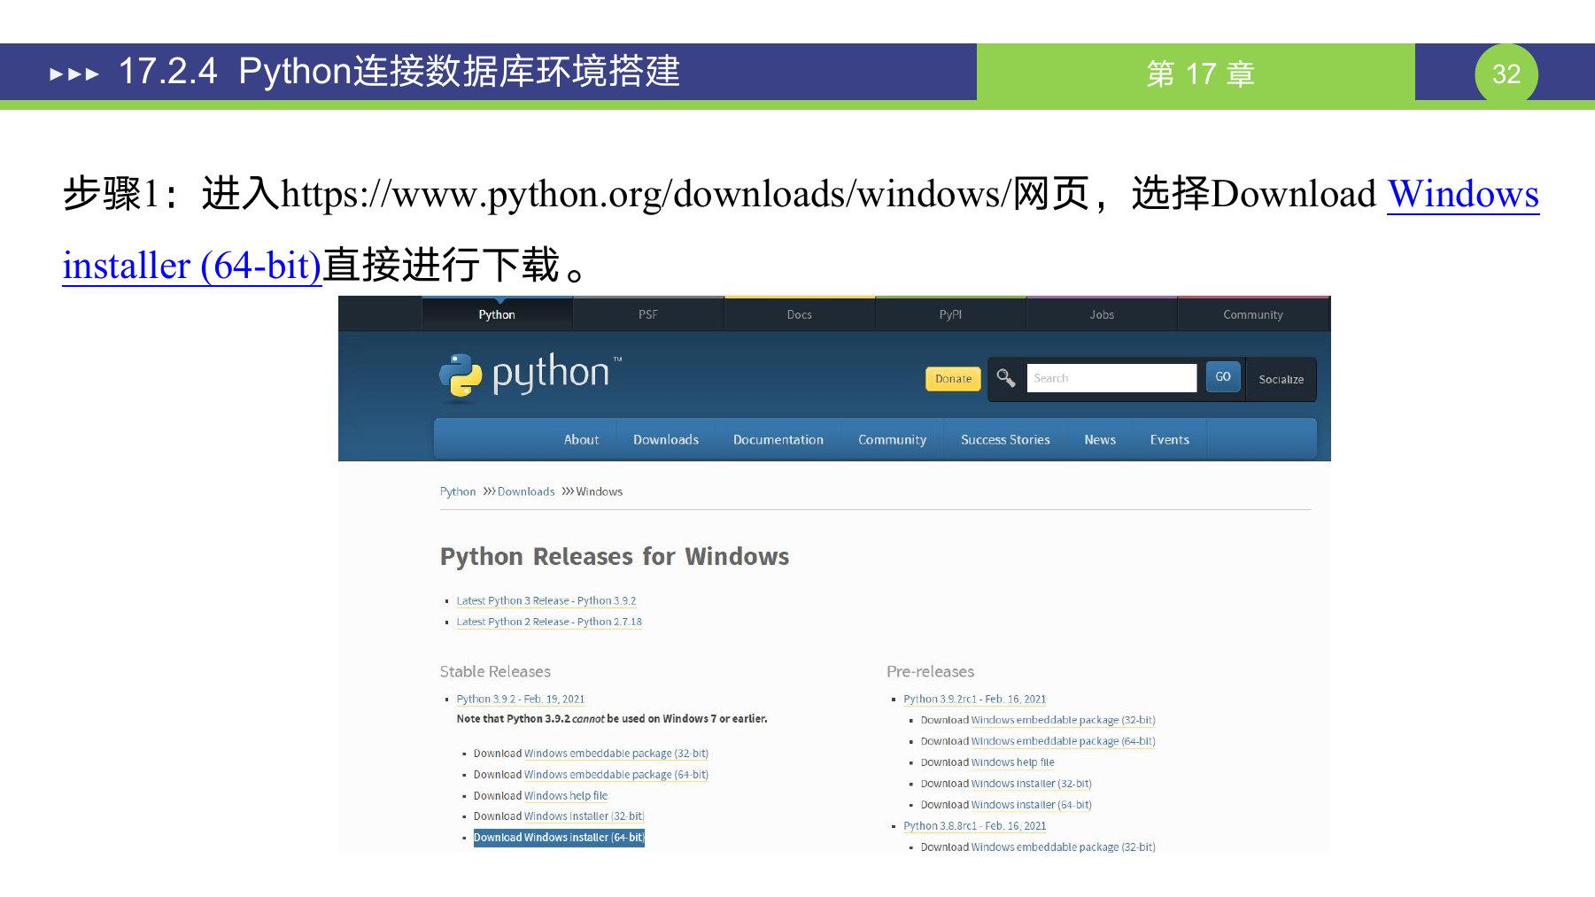Open the About navigation menu
Viewport: 1595px width, 897px height.
point(581,439)
